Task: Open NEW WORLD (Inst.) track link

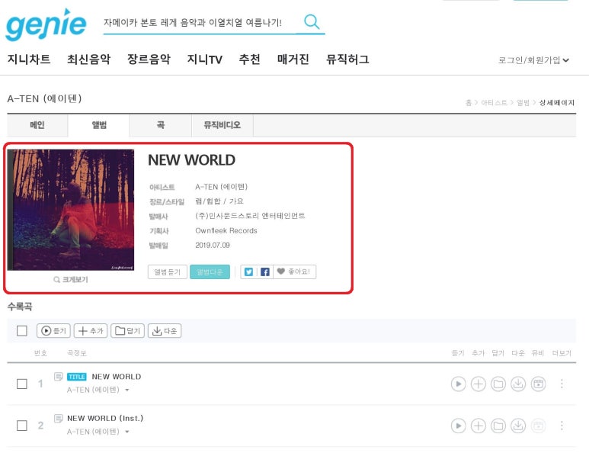Action: pyautogui.click(x=105, y=419)
